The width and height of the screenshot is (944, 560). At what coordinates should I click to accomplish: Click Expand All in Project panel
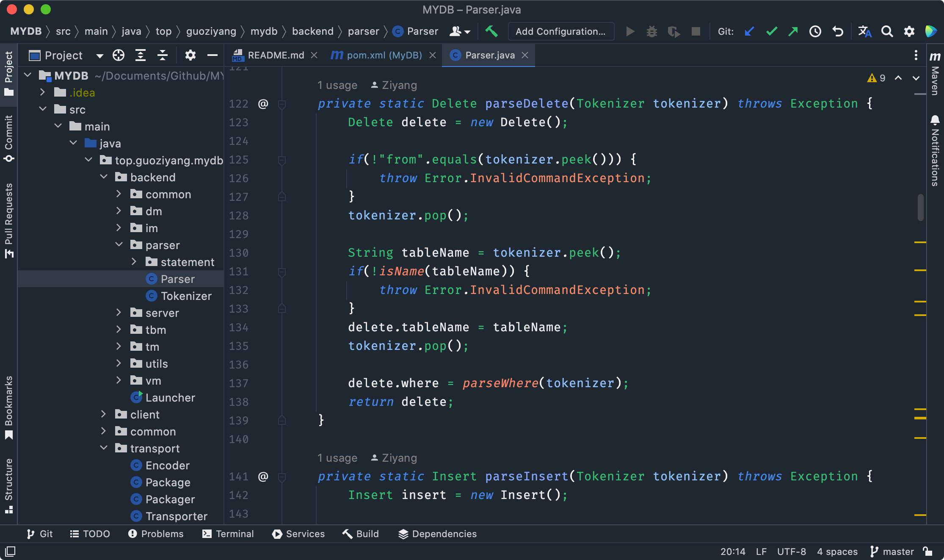(x=141, y=55)
